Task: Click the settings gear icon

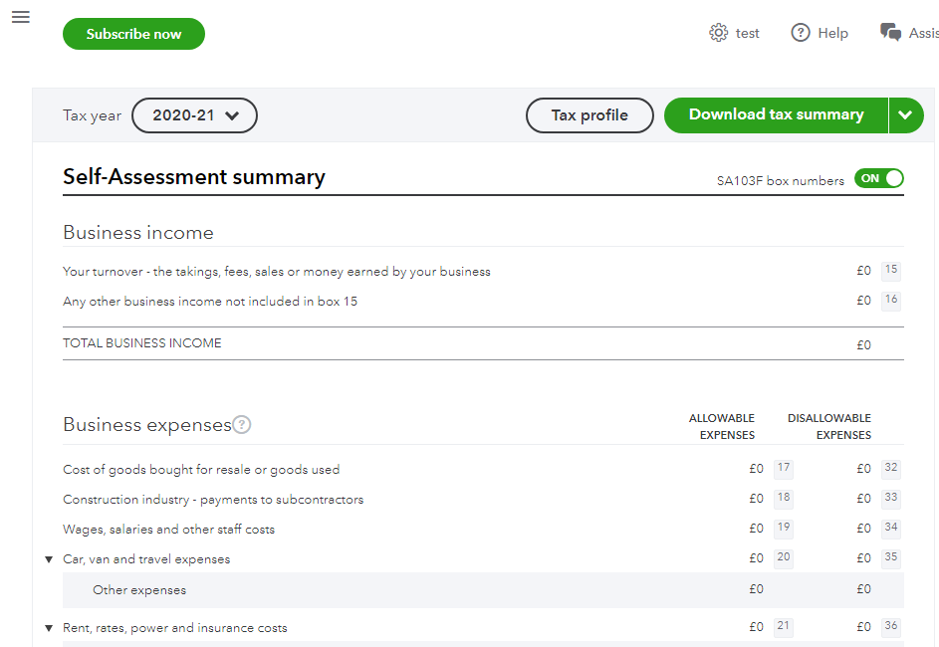Action: (x=718, y=33)
